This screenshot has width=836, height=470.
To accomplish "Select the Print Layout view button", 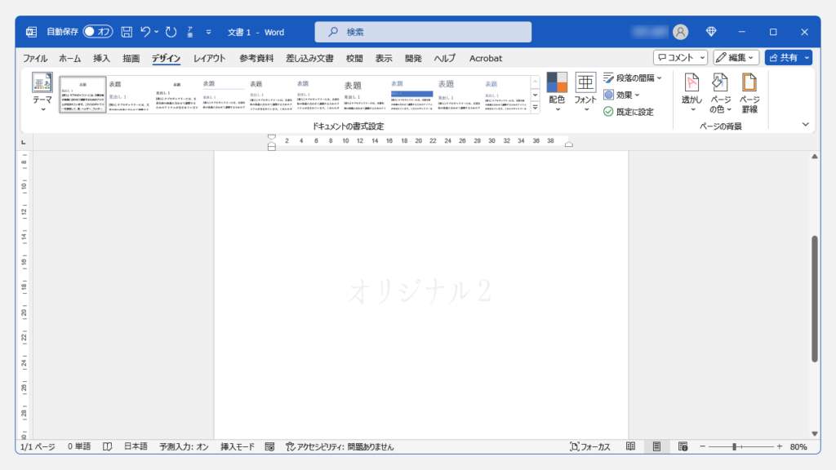I will tap(656, 447).
